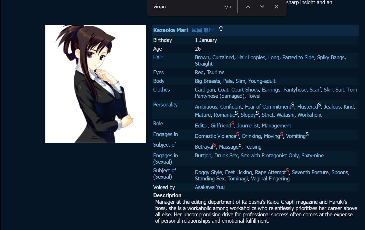The image size is (365, 230).
Task: Open the Drinking trait link
Action: coord(252,136)
